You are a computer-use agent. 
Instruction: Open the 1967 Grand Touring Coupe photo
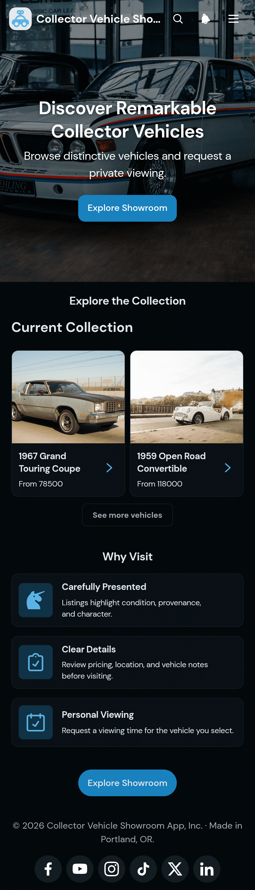(68, 397)
